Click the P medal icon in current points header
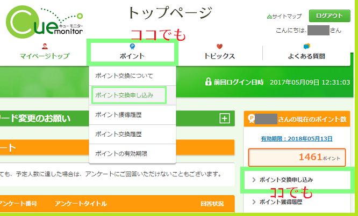The width and height of the screenshot is (358, 216). click(x=251, y=118)
